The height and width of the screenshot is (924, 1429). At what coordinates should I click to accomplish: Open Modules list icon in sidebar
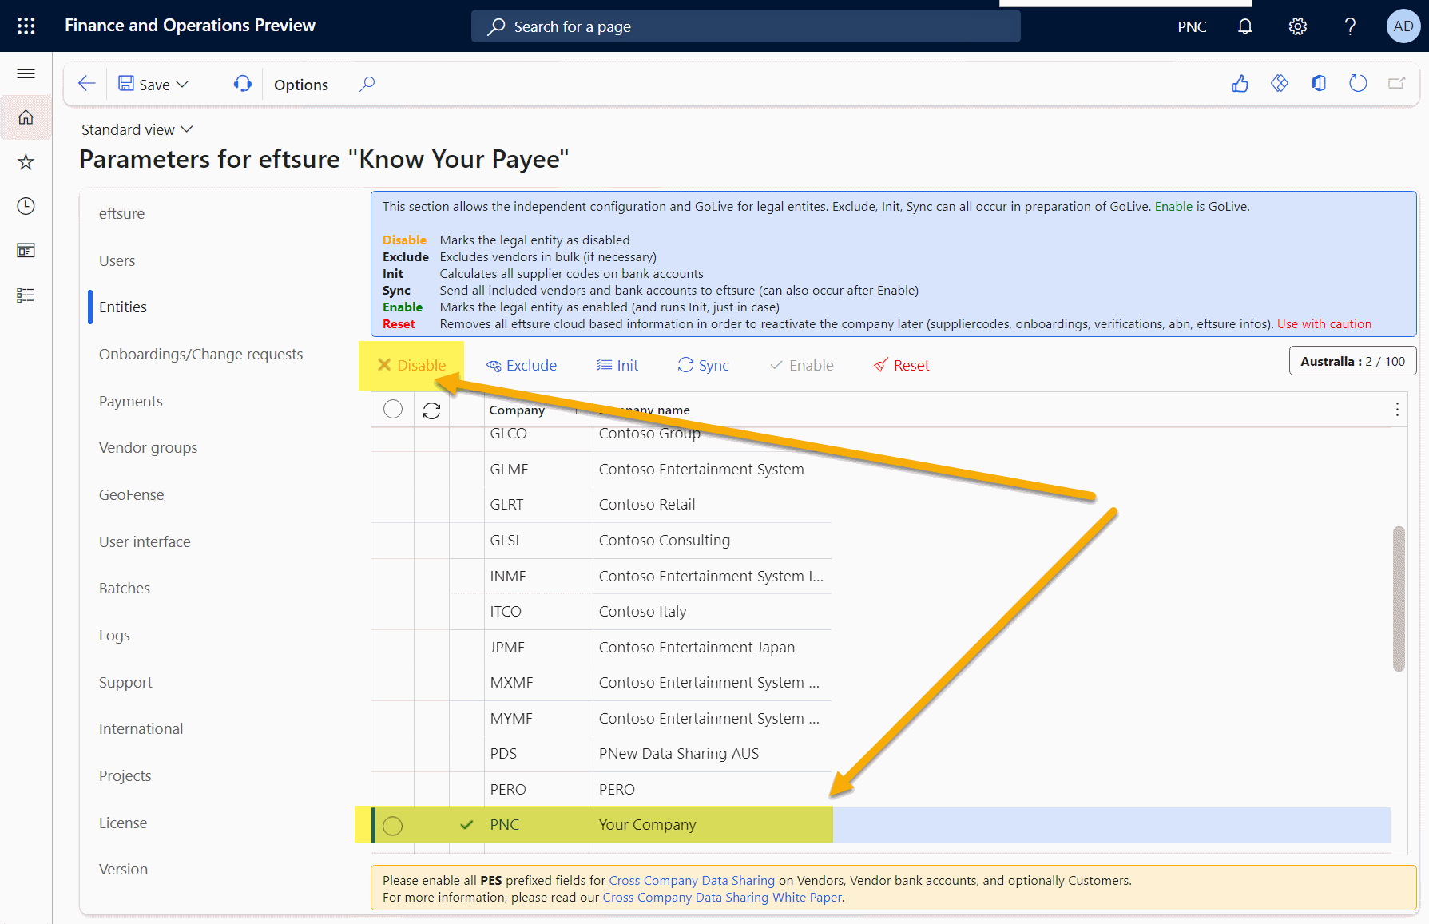pyautogui.click(x=26, y=295)
